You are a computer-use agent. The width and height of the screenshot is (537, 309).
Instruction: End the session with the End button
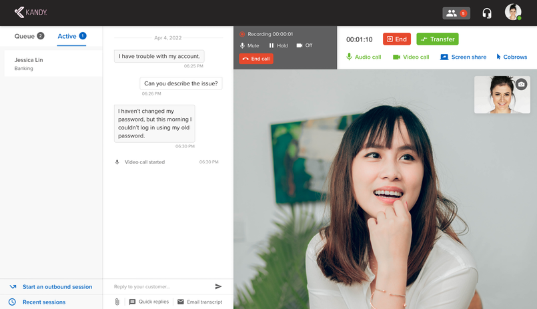(x=397, y=39)
